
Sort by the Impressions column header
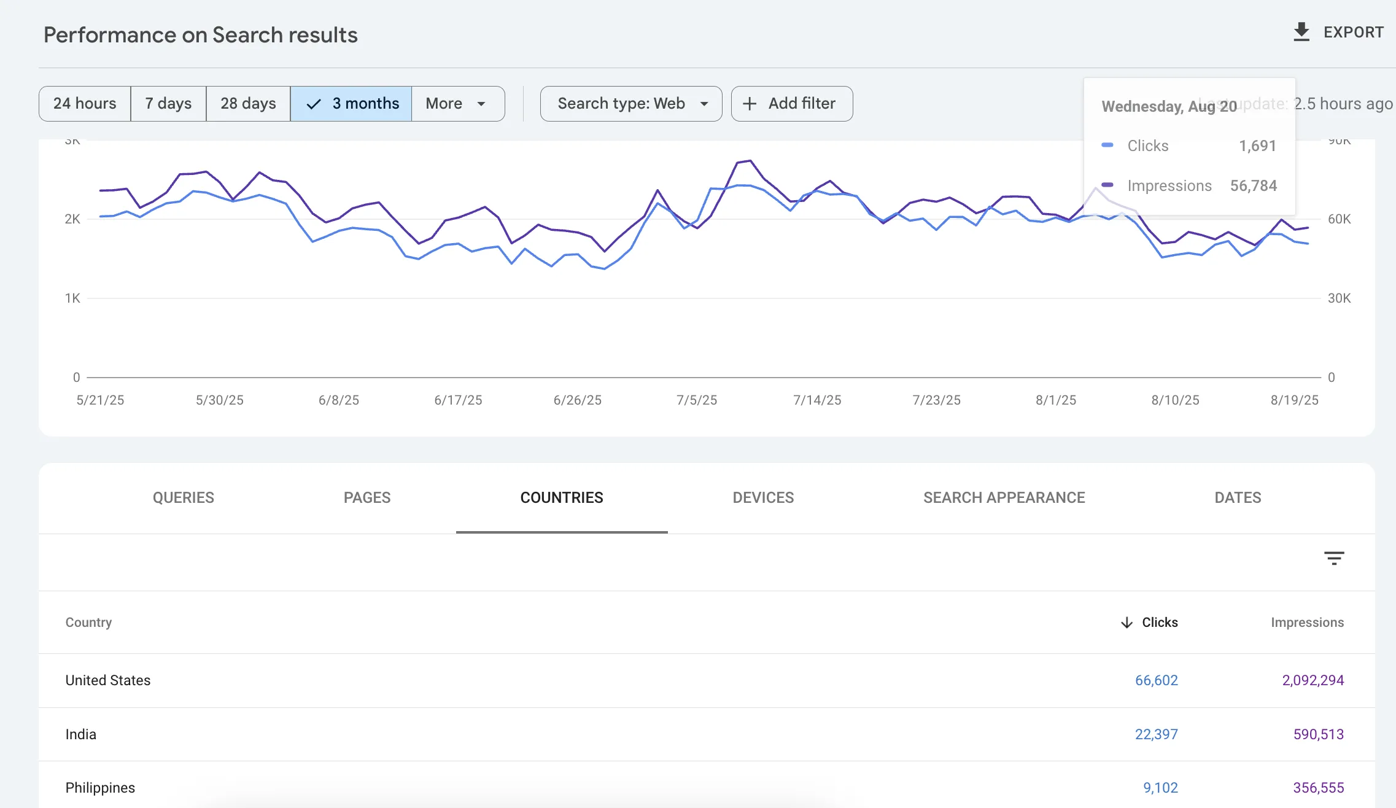click(x=1307, y=623)
